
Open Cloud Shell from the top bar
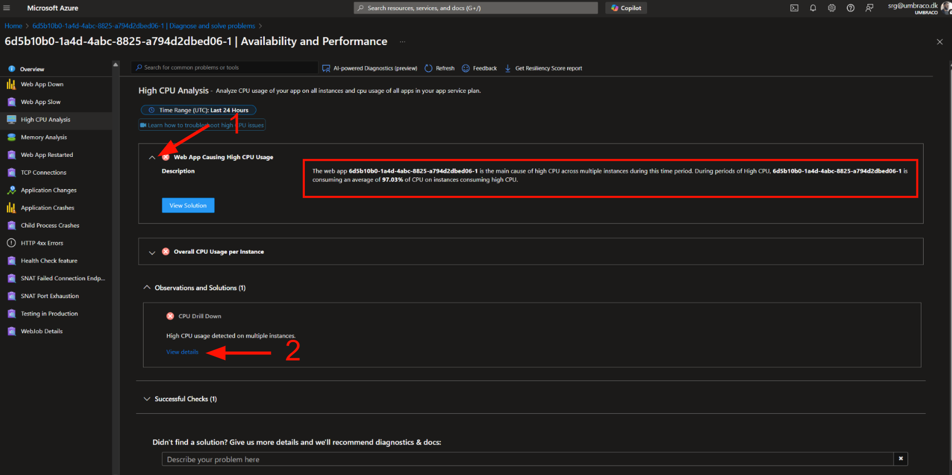[x=794, y=8]
